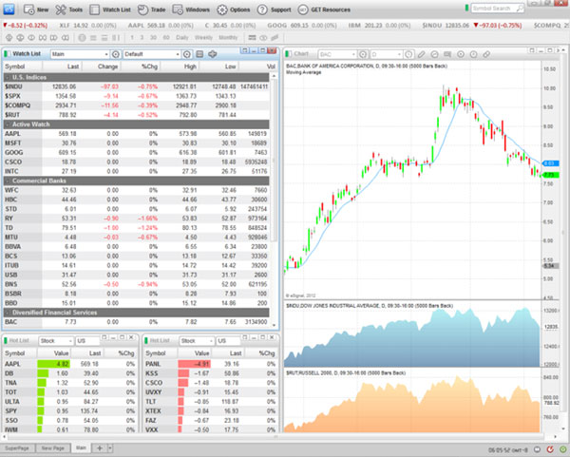
Task: Collapse the Diversified Financial Services group
Action: (8, 313)
